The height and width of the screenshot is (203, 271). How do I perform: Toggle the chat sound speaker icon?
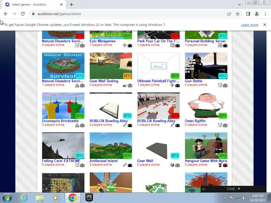pos(204,189)
